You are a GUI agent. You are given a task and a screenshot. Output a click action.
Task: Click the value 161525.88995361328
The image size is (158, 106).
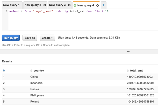141,95
